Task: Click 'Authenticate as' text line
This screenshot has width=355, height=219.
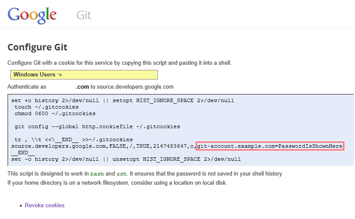Action: pyautogui.click(x=90, y=87)
